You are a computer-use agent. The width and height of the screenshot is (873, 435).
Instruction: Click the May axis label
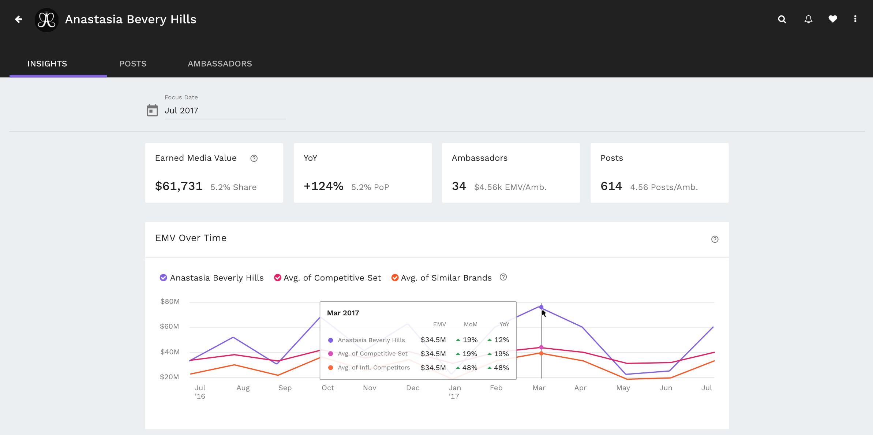tap(623, 388)
